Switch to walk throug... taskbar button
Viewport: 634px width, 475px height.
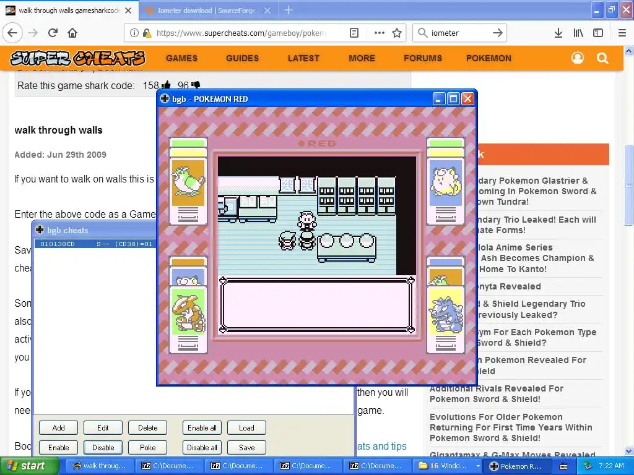pos(98,466)
